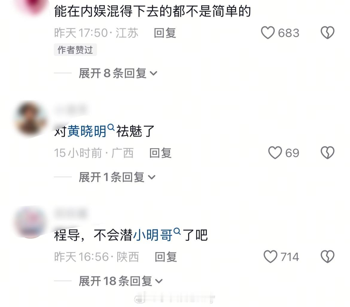Image resolution: width=350 pixels, height=307 pixels.
Task: Tap the 作者赞过 tag
Action: pos(75,50)
